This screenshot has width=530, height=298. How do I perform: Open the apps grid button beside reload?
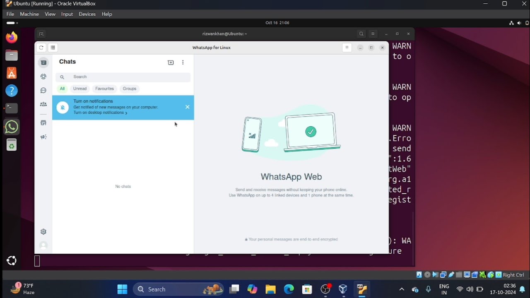53,48
